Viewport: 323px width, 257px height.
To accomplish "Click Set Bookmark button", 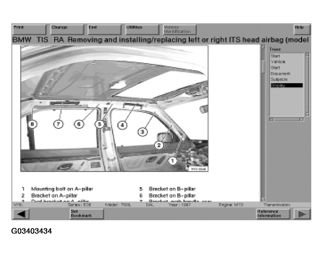I will click(x=87, y=214).
